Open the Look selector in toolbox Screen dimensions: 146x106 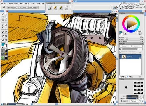click(2, 58)
